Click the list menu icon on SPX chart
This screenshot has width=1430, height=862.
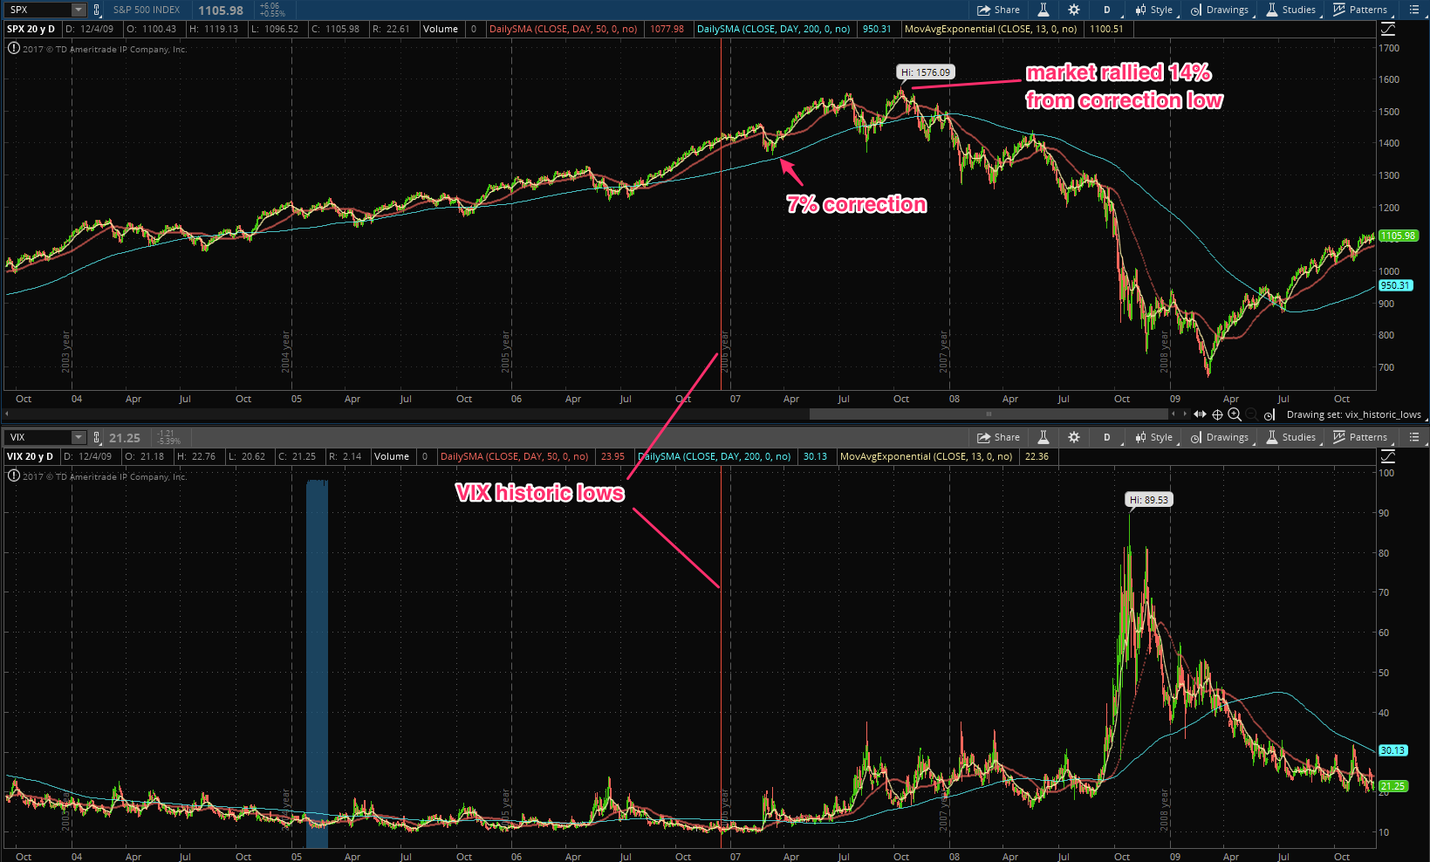tap(1414, 10)
